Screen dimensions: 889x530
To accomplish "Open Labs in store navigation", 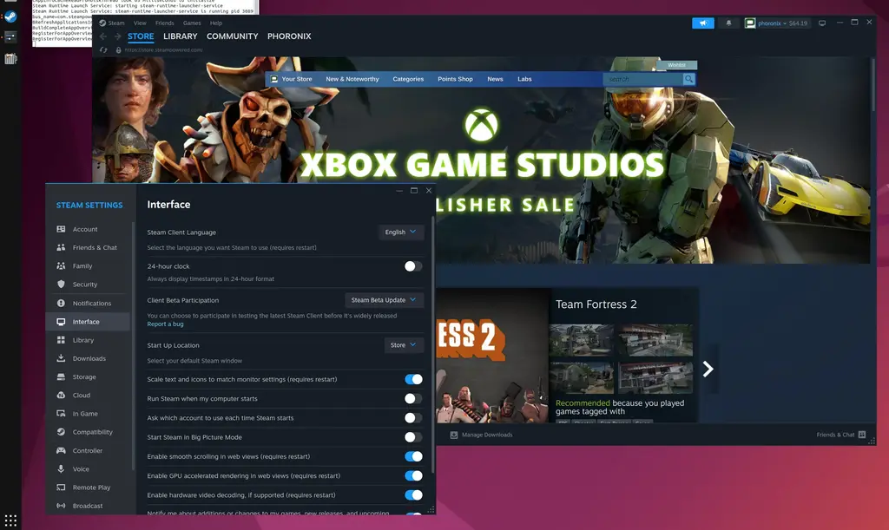I will coord(524,79).
